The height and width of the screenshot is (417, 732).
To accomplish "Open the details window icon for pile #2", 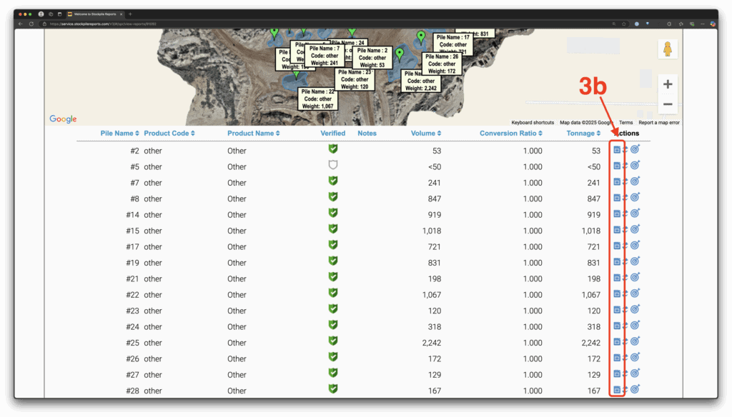I will click(x=617, y=150).
